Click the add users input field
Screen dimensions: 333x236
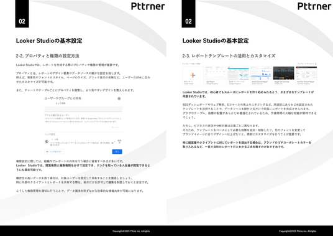83,109
